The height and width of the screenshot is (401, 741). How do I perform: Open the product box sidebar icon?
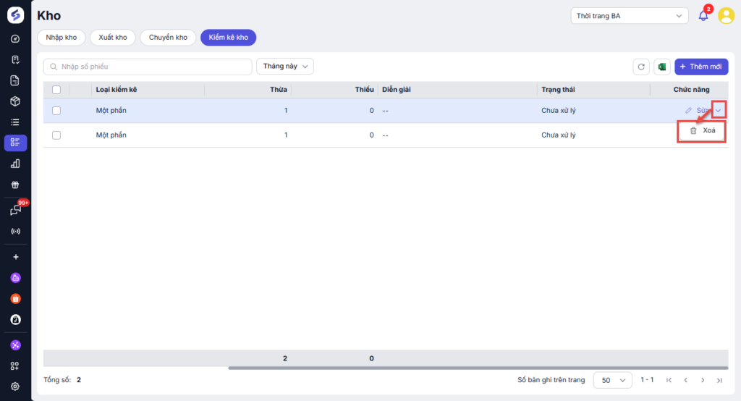(x=15, y=101)
